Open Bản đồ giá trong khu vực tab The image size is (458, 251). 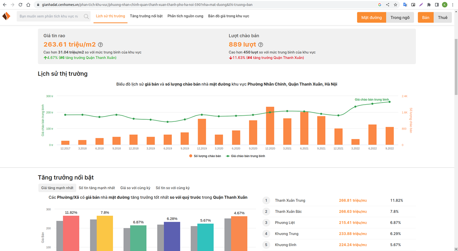[x=229, y=16]
